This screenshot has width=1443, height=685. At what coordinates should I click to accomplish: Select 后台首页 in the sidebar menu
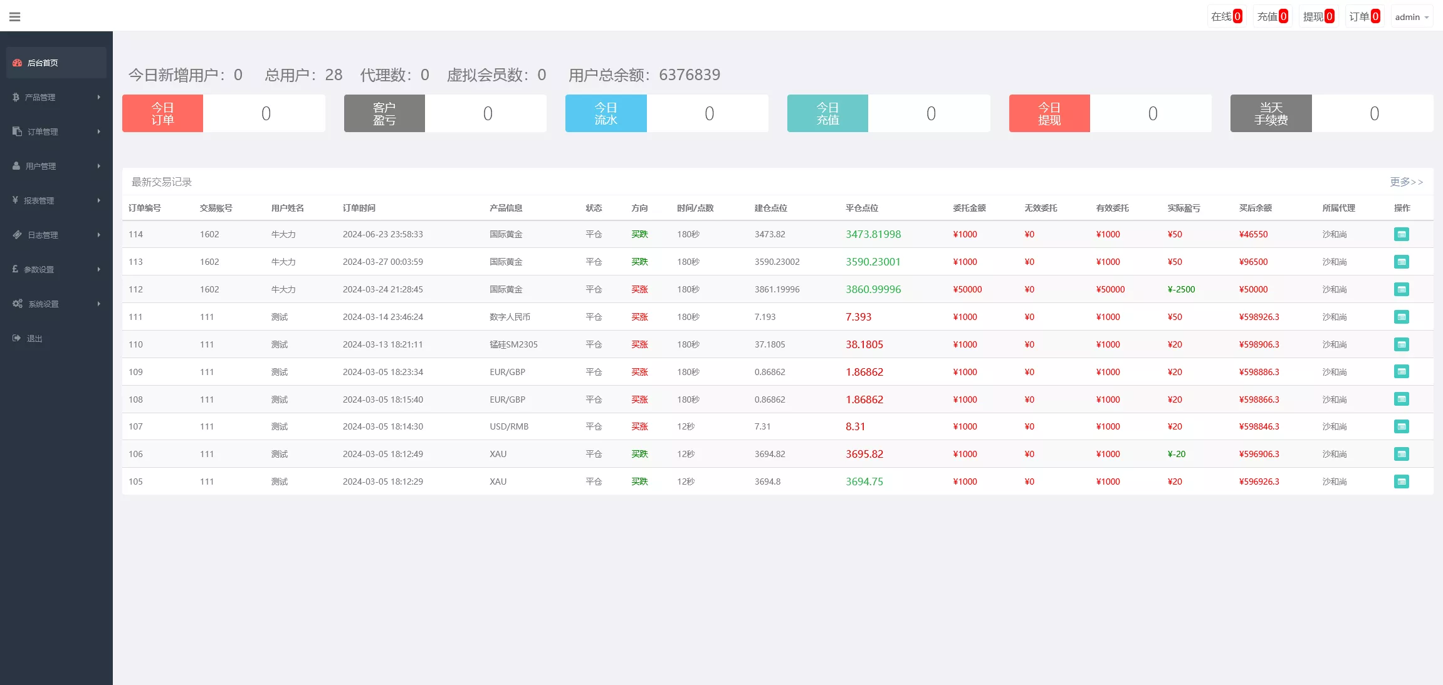pos(43,62)
